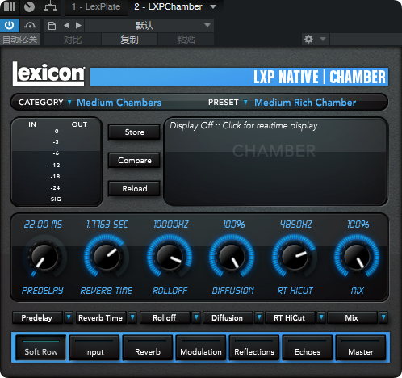
Task: Click the Rolloff knob
Action: pos(170,256)
